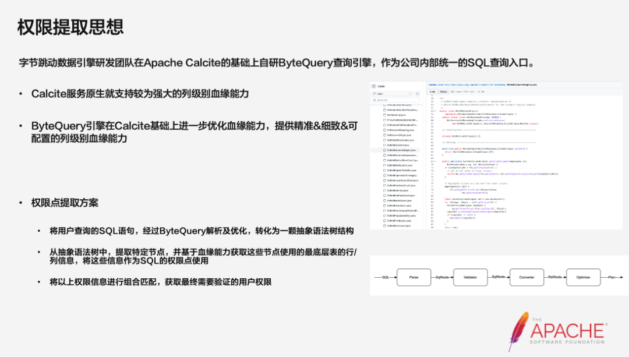
Task: Select the Code view tab
Action: pos(432,91)
